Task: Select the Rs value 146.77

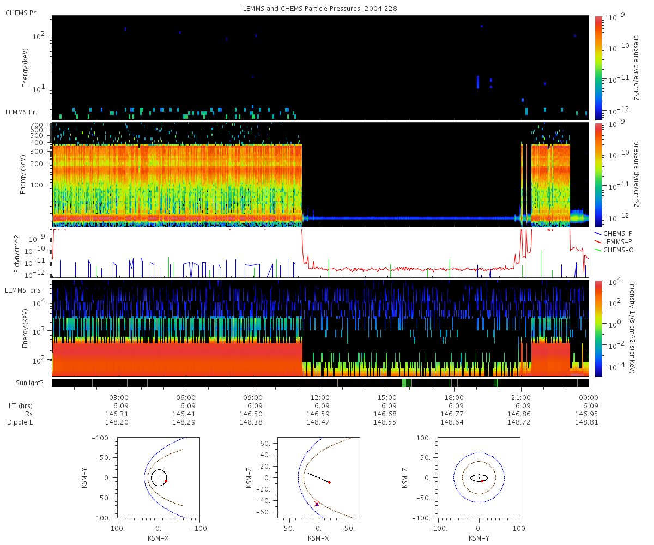Action: pyautogui.click(x=451, y=414)
